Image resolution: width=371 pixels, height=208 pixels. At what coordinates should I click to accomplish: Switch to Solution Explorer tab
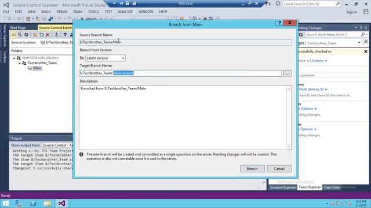click(x=283, y=187)
